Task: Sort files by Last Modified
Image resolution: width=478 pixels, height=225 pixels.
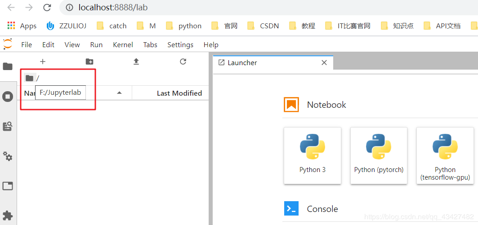Action: [179, 93]
